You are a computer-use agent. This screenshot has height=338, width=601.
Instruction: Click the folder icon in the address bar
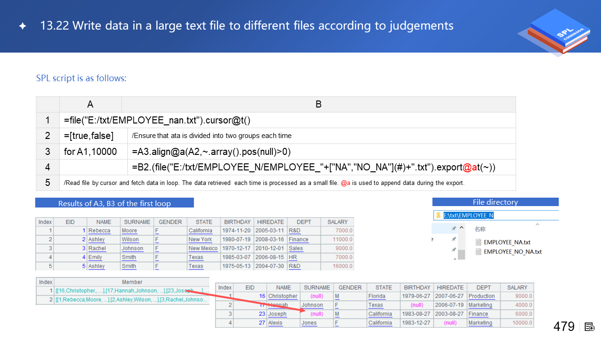coord(439,215)
